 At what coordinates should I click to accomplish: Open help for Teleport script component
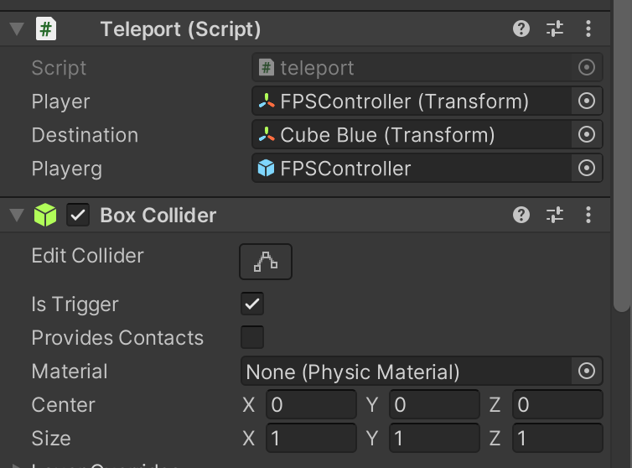(x=521, y=29)
